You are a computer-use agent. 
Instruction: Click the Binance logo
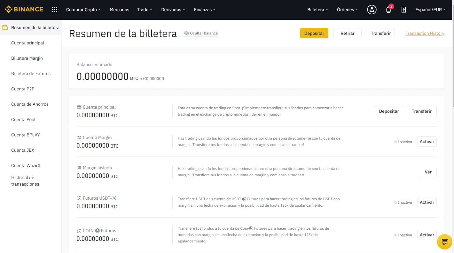24,10
